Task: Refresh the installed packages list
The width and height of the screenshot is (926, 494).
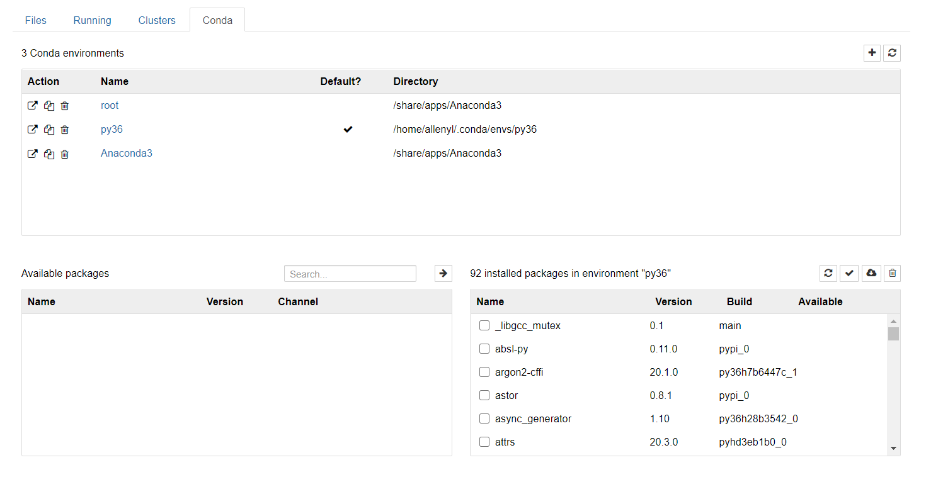Action: (828, 273)
